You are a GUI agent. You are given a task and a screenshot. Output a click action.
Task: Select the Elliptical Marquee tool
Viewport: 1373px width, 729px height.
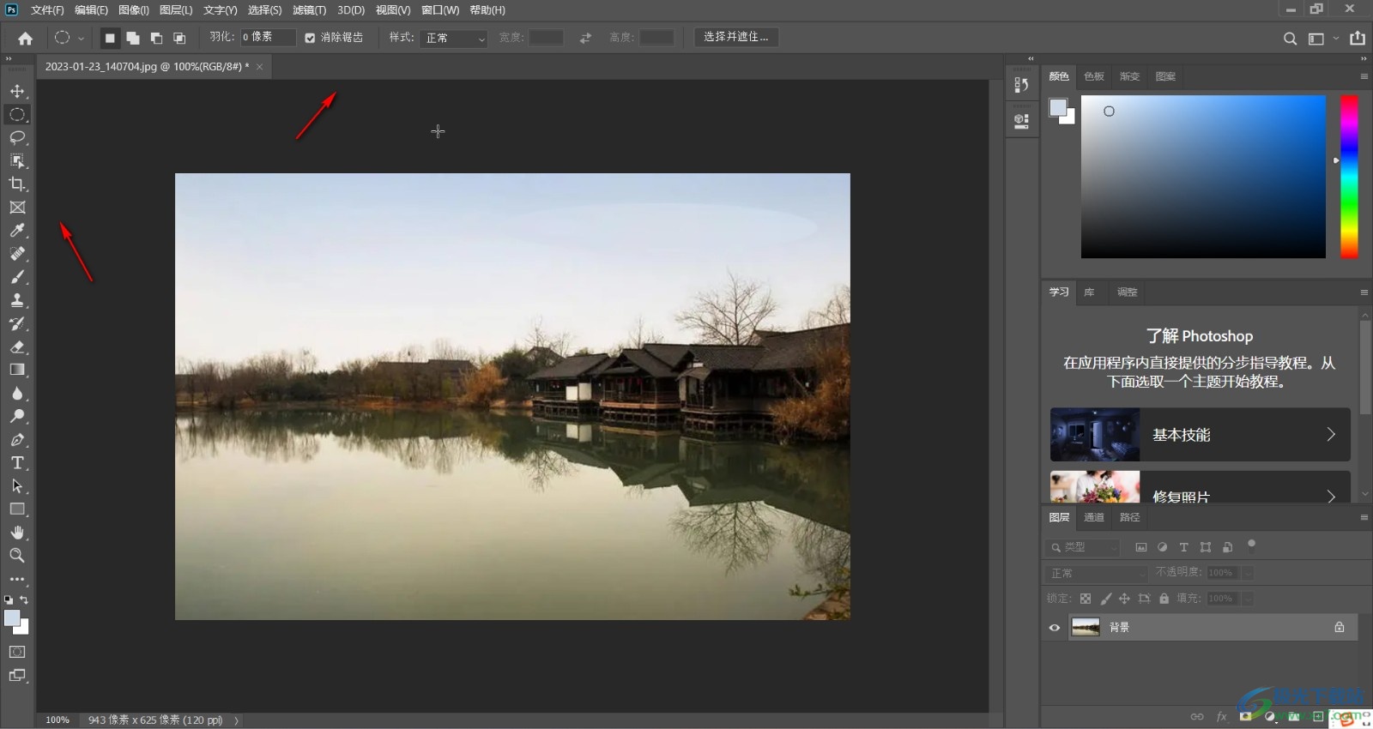pyautogui.click(x=17, y=114)
